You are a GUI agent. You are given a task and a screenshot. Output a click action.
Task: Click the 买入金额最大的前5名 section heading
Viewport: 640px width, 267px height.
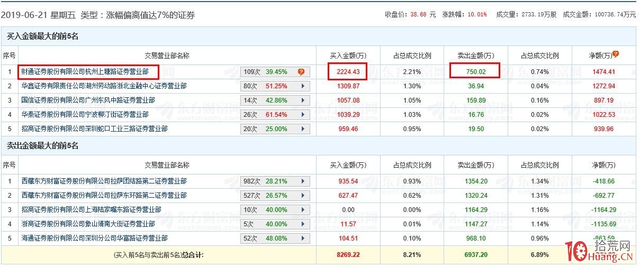42,36
